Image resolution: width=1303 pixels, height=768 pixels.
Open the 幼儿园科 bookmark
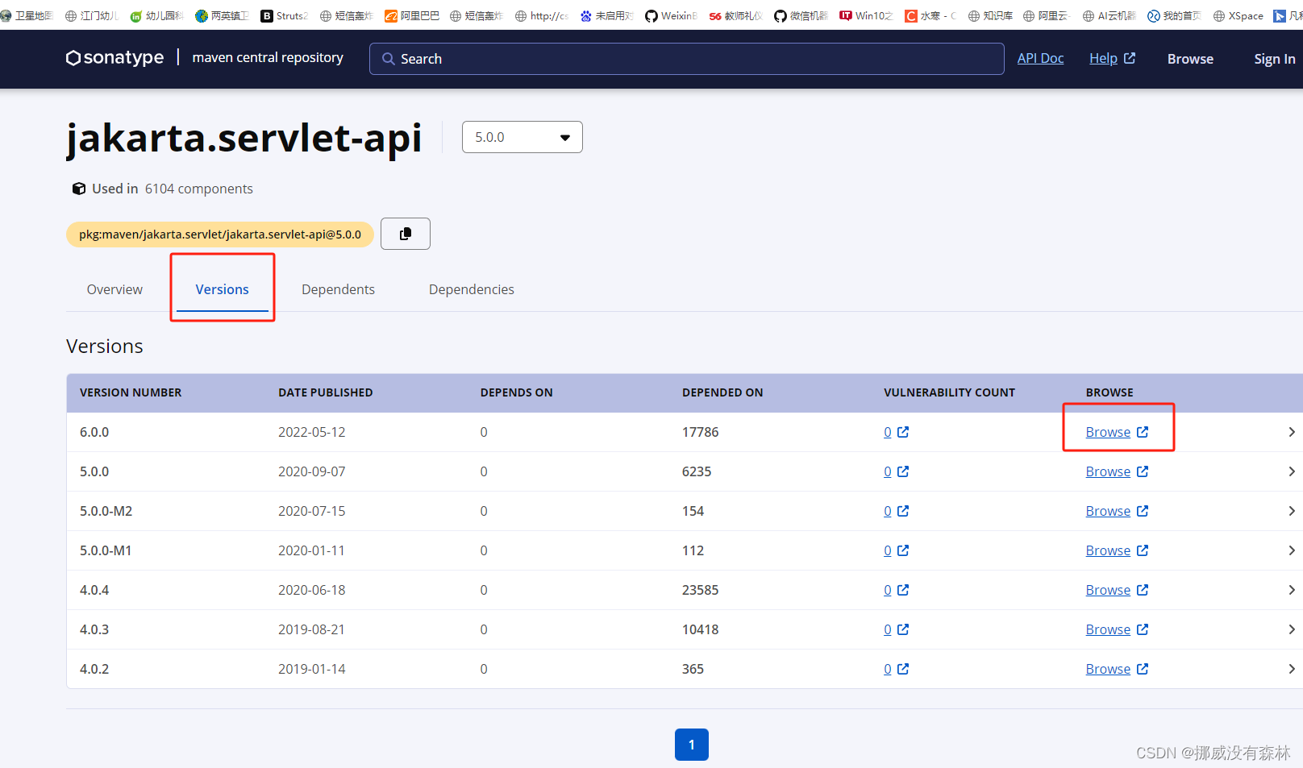(x=156, y=15)
